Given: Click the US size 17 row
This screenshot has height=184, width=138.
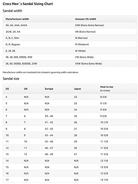Looking at the screenshot, I should click(x=70, y=180).
